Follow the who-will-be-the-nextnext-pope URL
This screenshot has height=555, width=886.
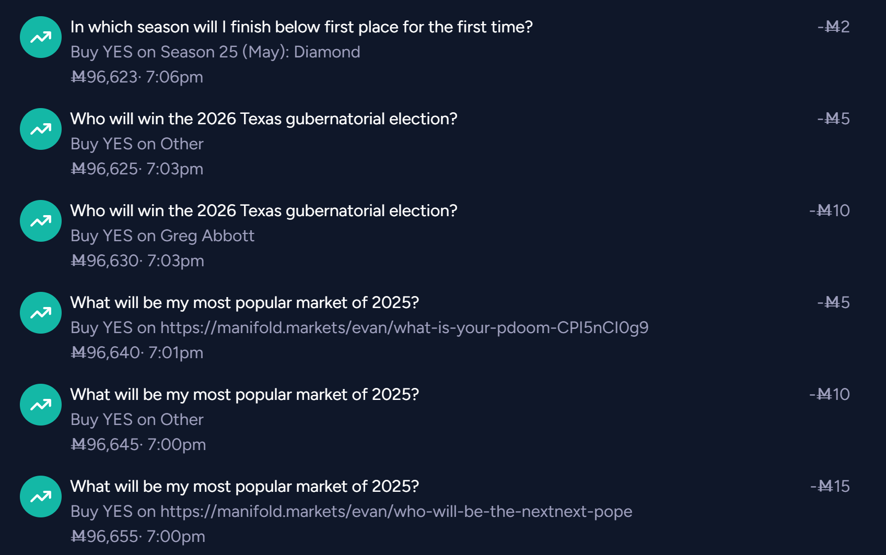[396, 511]
